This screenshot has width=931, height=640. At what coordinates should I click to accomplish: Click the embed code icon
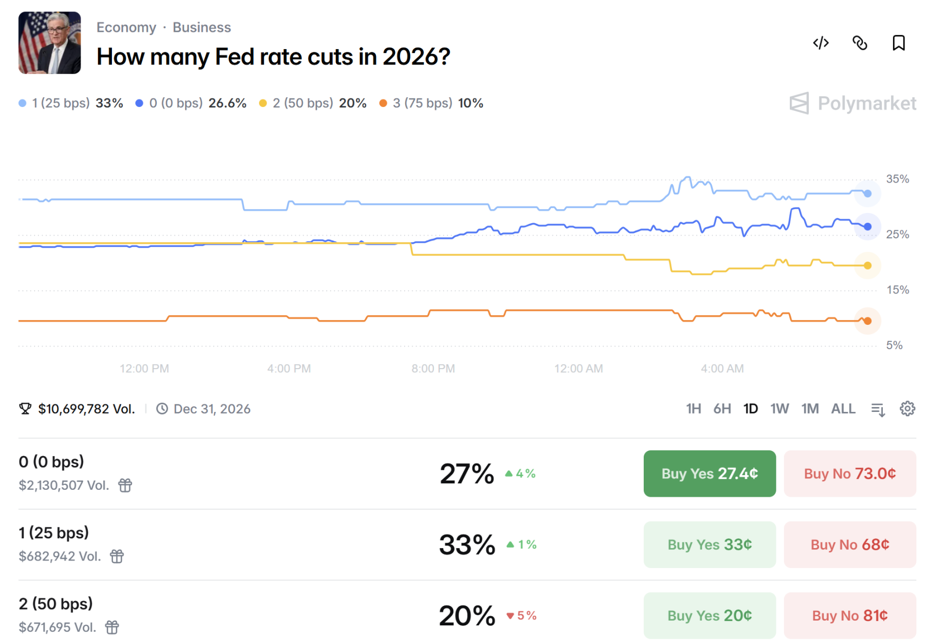821,43
